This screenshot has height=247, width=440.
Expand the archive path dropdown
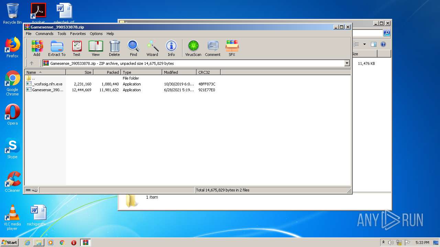(x=347, y=63)
